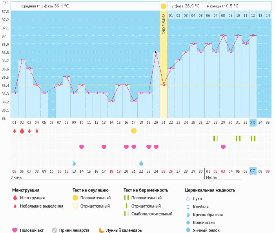Viewport: 275px width, 233px height.
Task: Click the positive ovulation test circle on day 17
Action: coord(134,131)
